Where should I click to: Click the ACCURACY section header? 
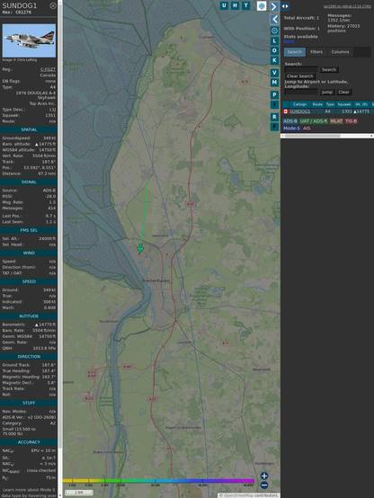click(x=29, y=442)
